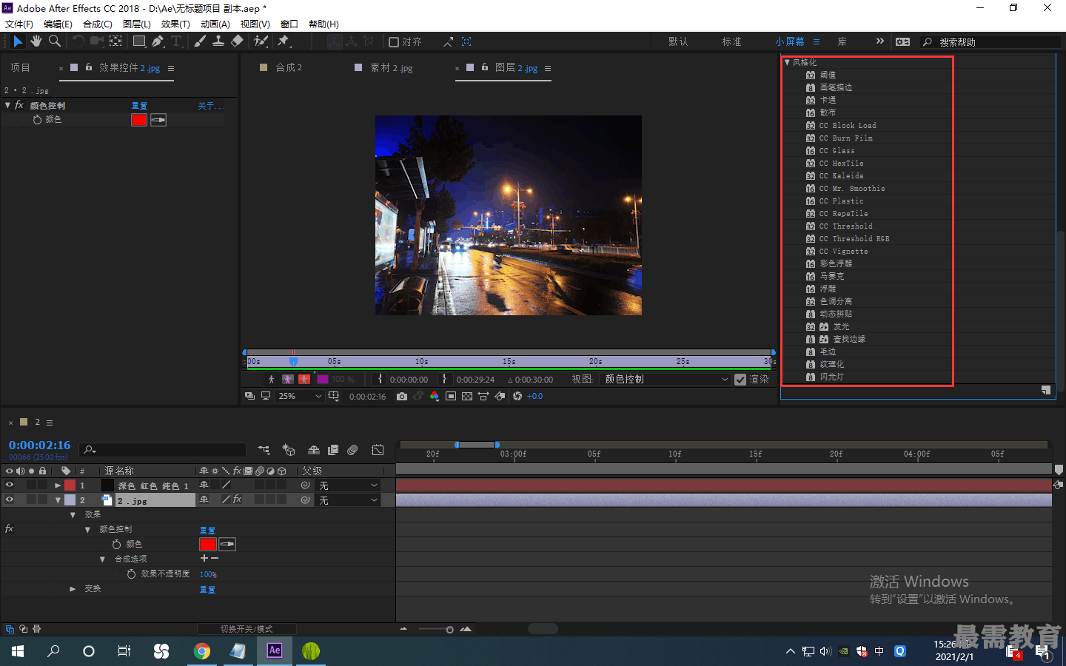Open After Effects from taskbar
This screenshot has height=666, width=1066.
(275, 651)
